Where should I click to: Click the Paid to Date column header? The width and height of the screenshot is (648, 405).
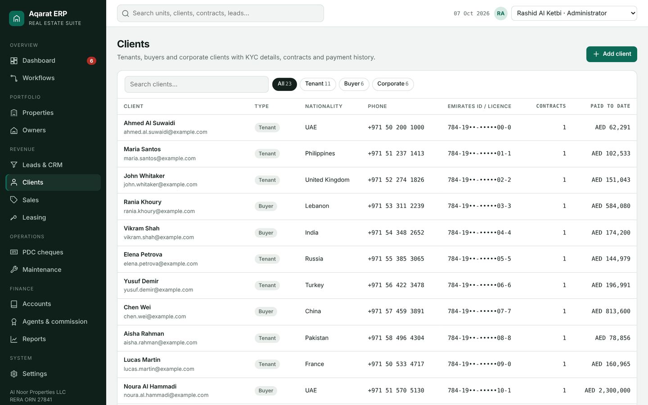(x=610, y=106)
